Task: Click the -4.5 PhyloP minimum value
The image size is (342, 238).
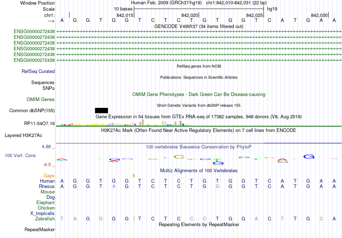Action: (47, 164)
